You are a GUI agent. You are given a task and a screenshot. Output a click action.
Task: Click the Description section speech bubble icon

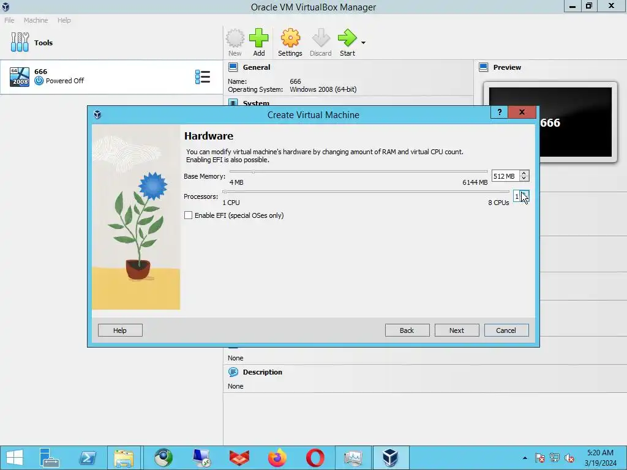coord(233,372)
